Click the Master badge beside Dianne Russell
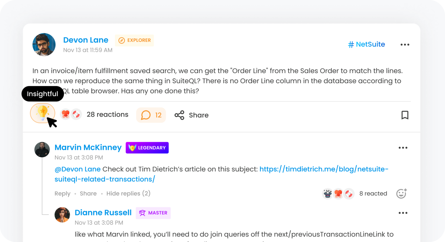445x242 pixels. (153, 213)
